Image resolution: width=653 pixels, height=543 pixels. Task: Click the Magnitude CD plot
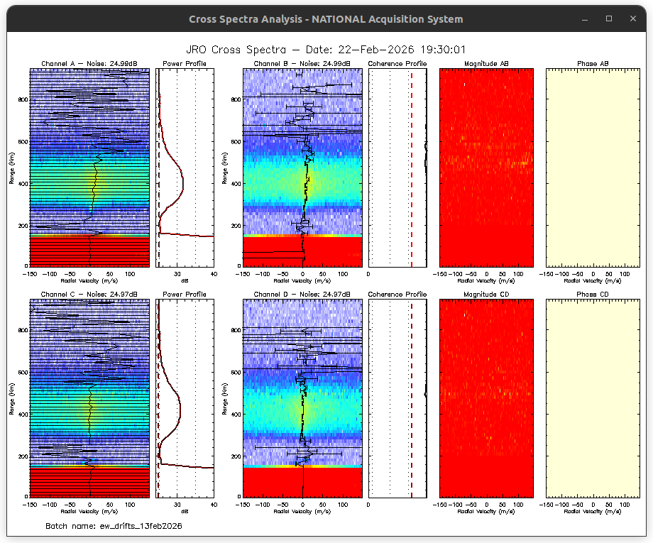(486, 397)
